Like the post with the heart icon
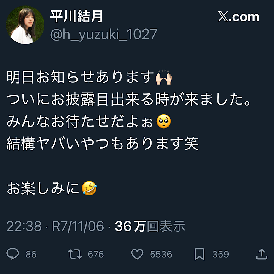 point(137,254)
